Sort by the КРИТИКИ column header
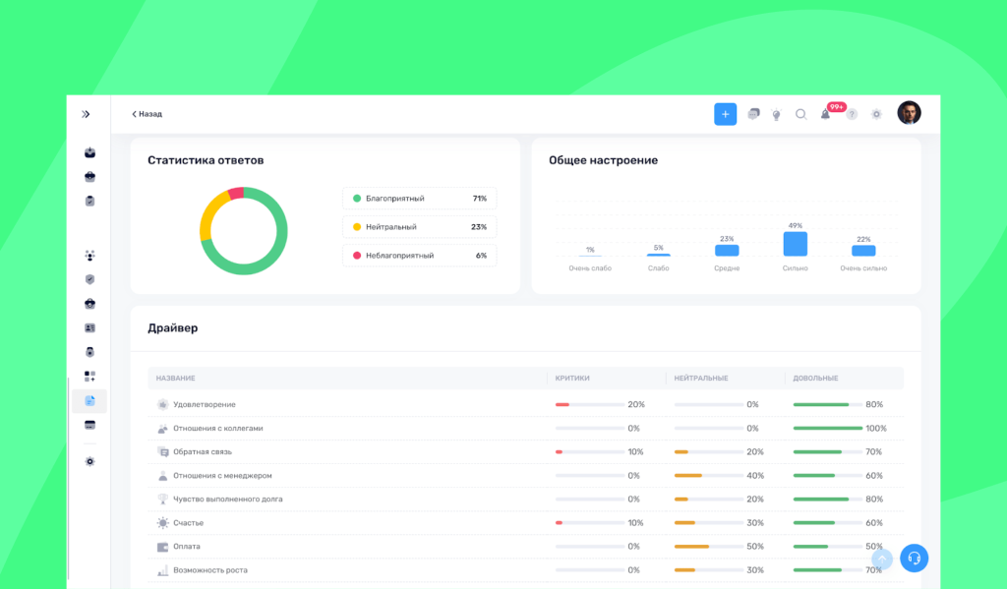Screen dimensions: 1007x589 (x=572, y=379)
